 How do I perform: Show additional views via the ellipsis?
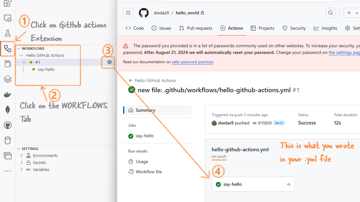[x=8, y=171]
